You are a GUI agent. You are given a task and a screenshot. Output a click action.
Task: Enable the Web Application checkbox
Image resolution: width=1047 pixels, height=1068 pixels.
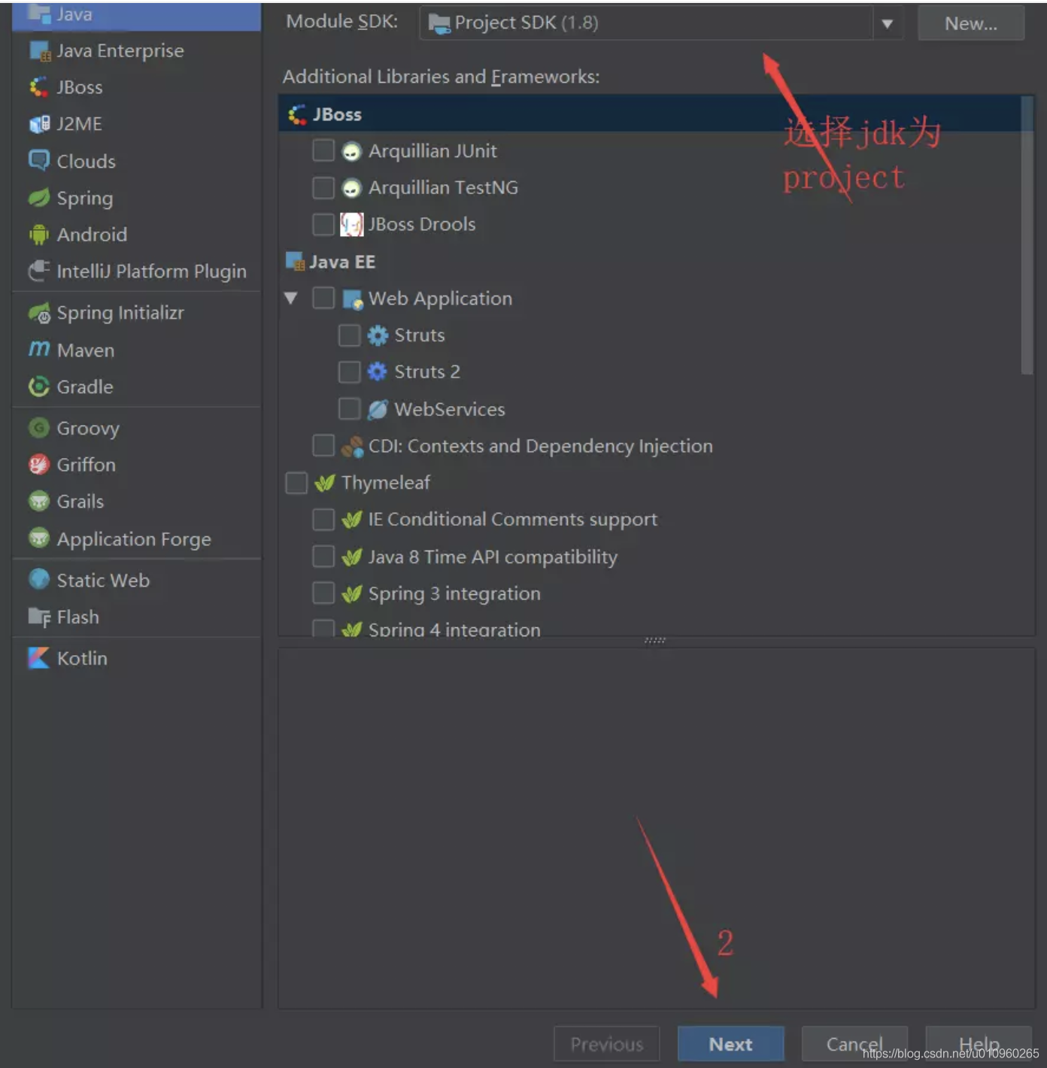tap(323, 298)
